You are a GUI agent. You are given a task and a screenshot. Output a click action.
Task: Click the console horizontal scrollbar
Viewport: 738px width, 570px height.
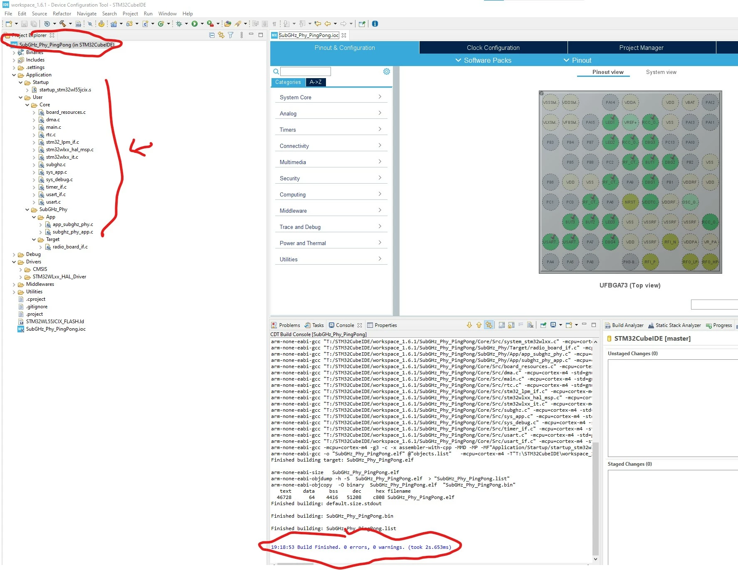tap(295, 564)
